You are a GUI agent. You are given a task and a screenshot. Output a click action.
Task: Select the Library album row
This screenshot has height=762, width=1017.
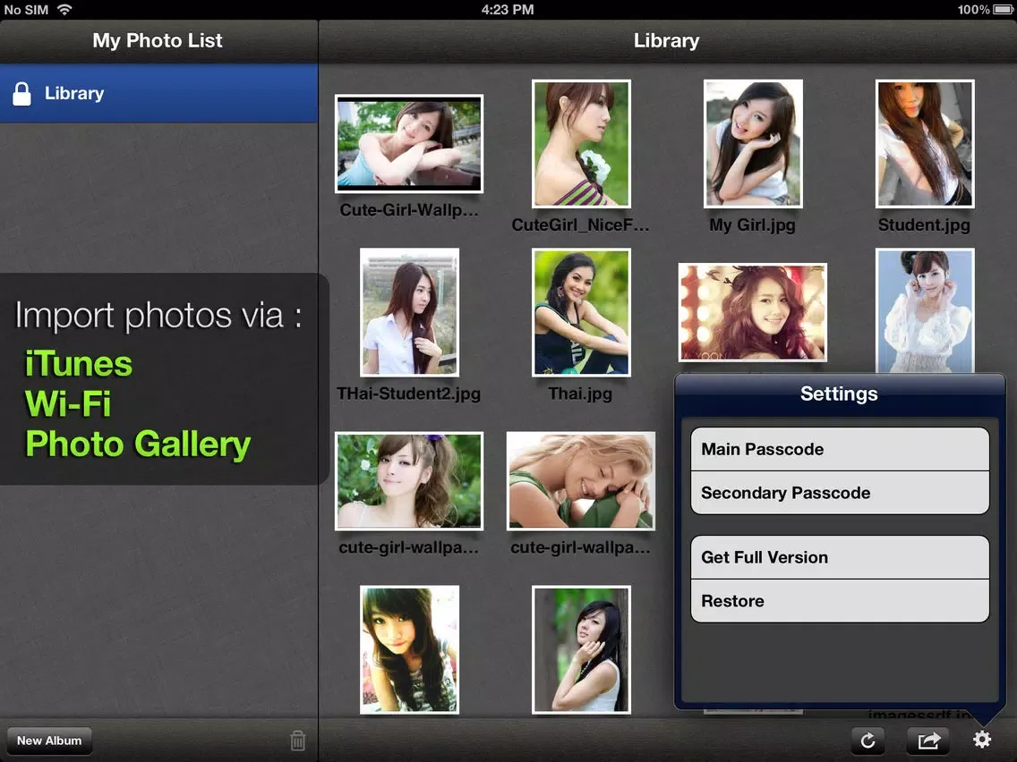click(159, 93)
